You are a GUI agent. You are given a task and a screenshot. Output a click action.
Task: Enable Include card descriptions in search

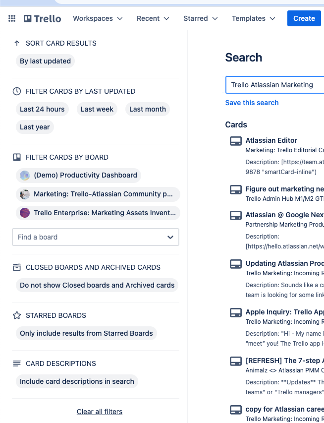coord(77,381)
